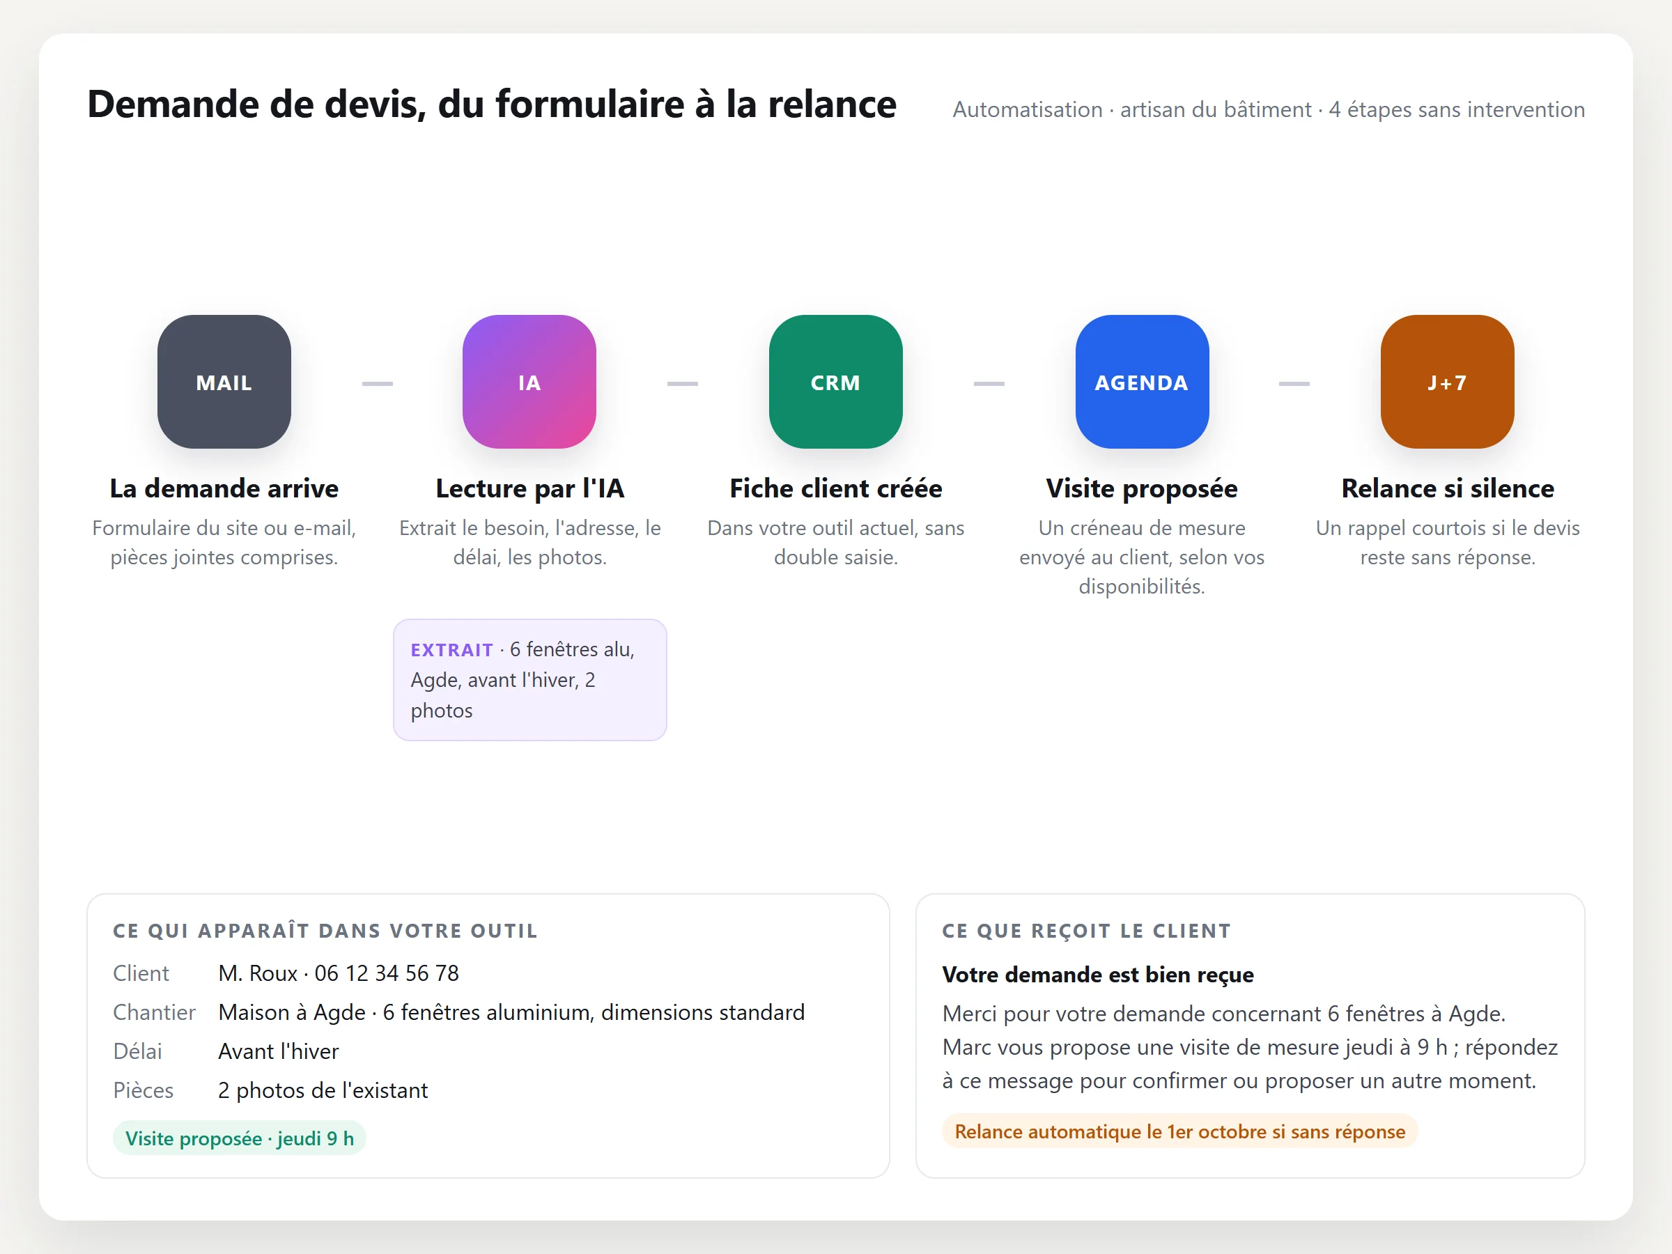This screenshot has height=1254, width=1672.
Task: Click description 'Dans votre outil actuel, sans double saisie'
Action: point(835,543)
